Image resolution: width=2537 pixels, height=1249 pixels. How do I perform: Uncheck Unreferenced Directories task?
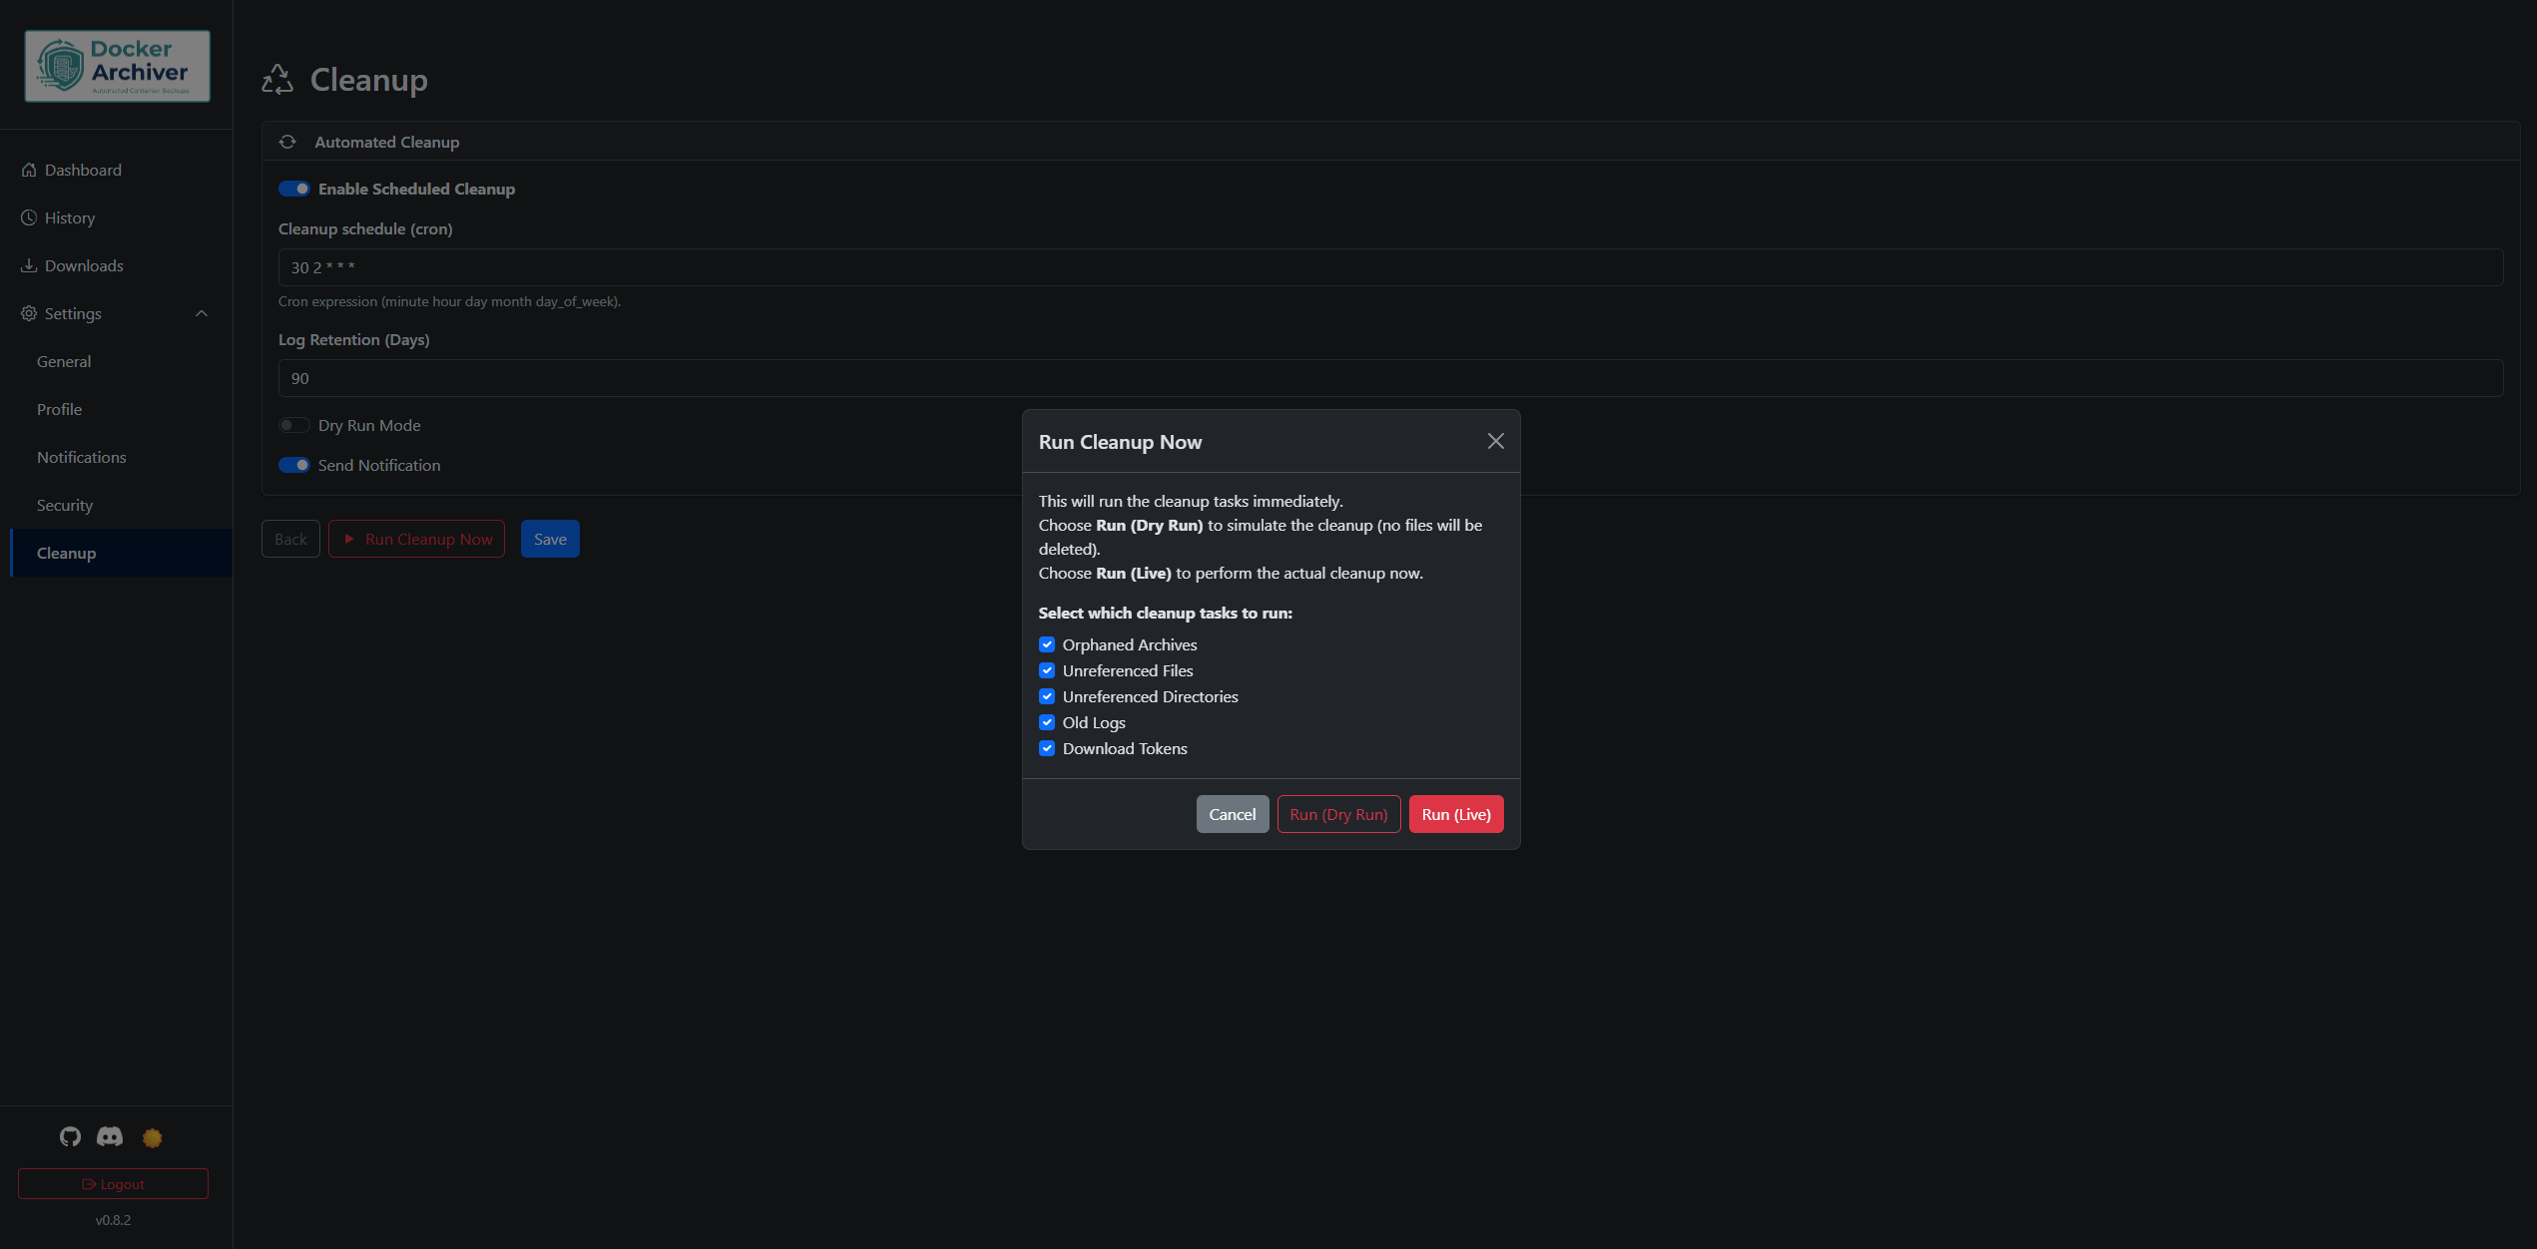coord(1047,696)
